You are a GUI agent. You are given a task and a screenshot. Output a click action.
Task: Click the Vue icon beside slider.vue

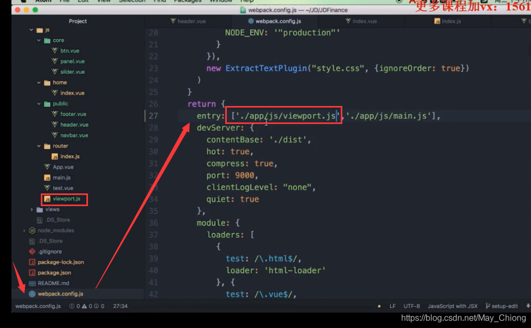[x=55, y=72]
